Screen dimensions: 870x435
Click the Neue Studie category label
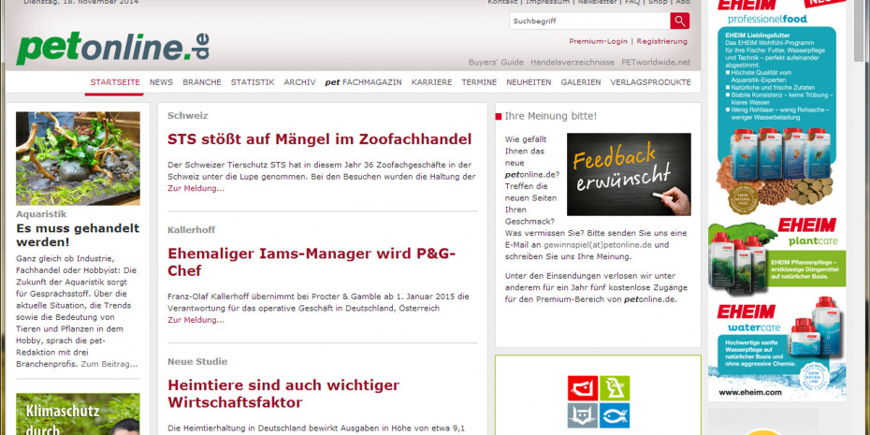pyautogui.click(x=197, y=362)
